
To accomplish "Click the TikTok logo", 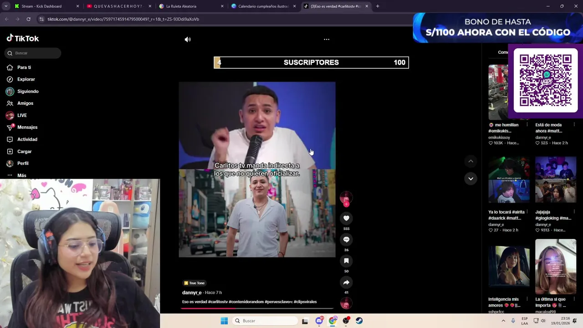I will pyautogui.click(x=23, y=38).
